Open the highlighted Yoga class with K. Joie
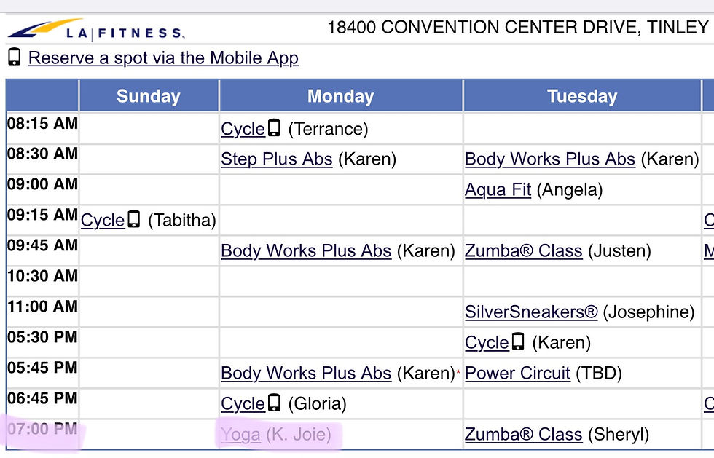Viewport: 714px width, 458px height. click(x=240, y=434)
